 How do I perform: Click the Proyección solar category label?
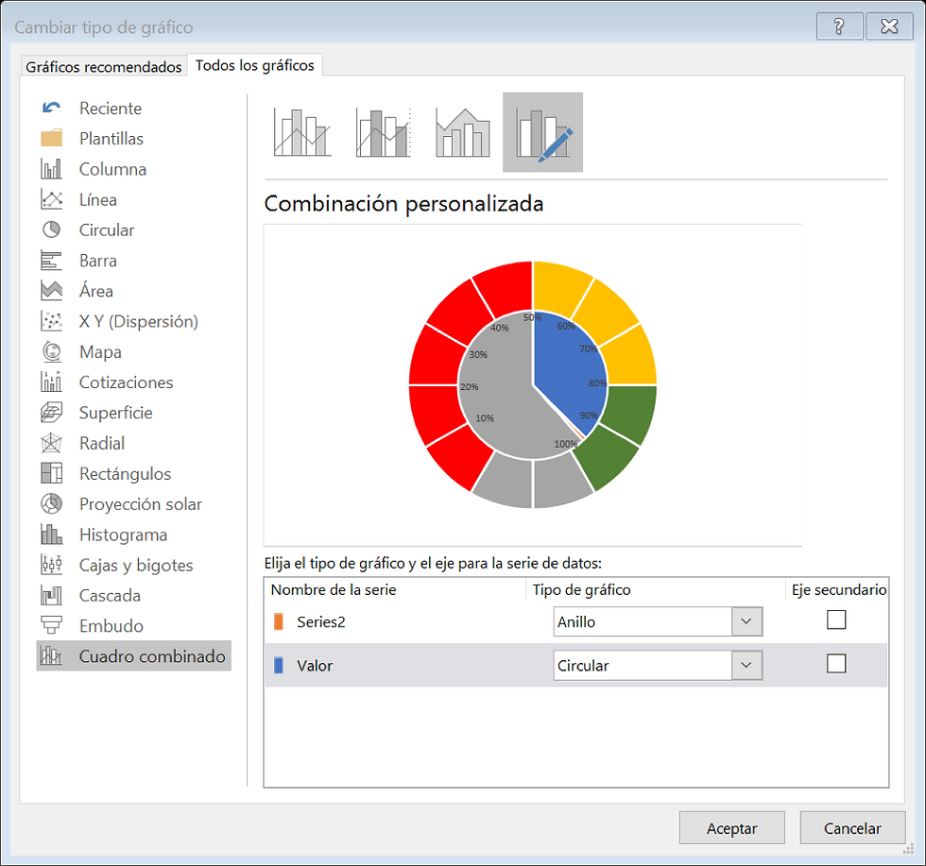click(x=141, y=504)
